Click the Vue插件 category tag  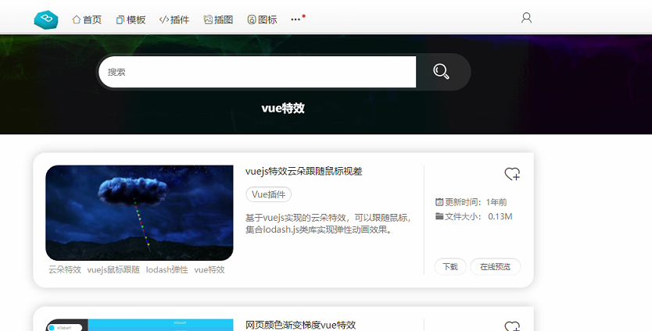pyautogui.click(x=269, y=194)
